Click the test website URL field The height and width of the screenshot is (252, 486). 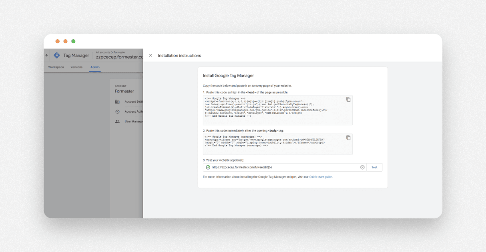tap(285, 167)
